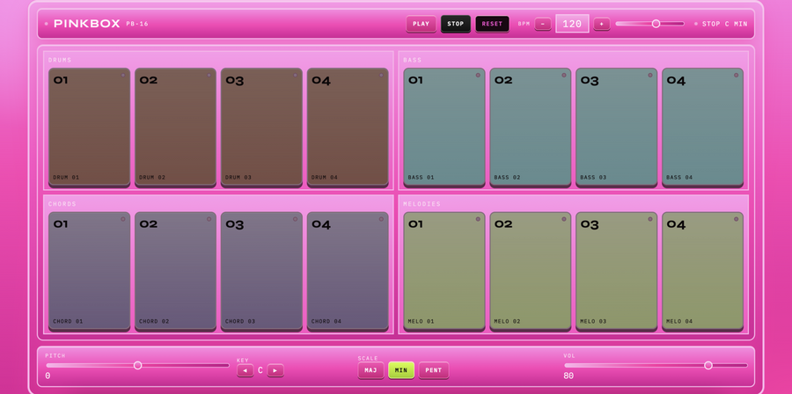Click the pitch value 0
Image resolution: width=792 pixels, height=394 pixels.
[48, 376]
